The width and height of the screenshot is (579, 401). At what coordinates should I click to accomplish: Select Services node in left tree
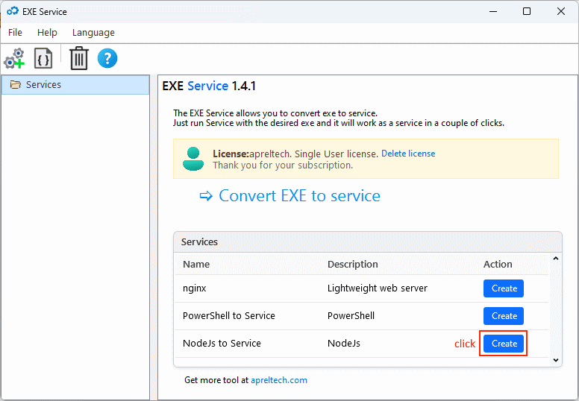coord(75,84)
